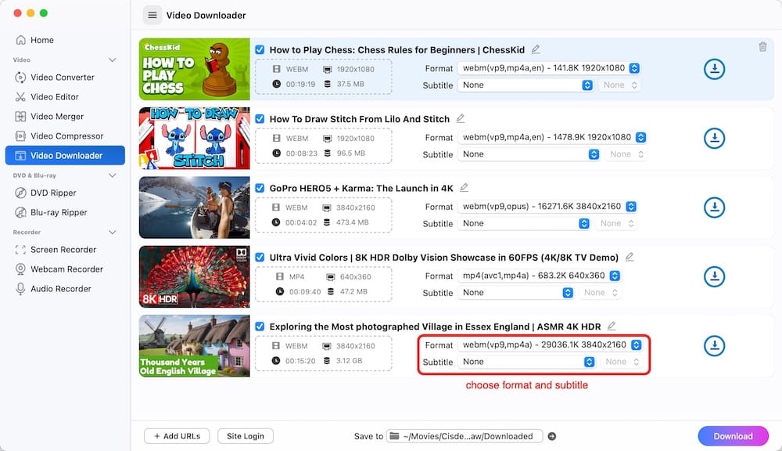Open output folder with arrow icon

point(551,436)
